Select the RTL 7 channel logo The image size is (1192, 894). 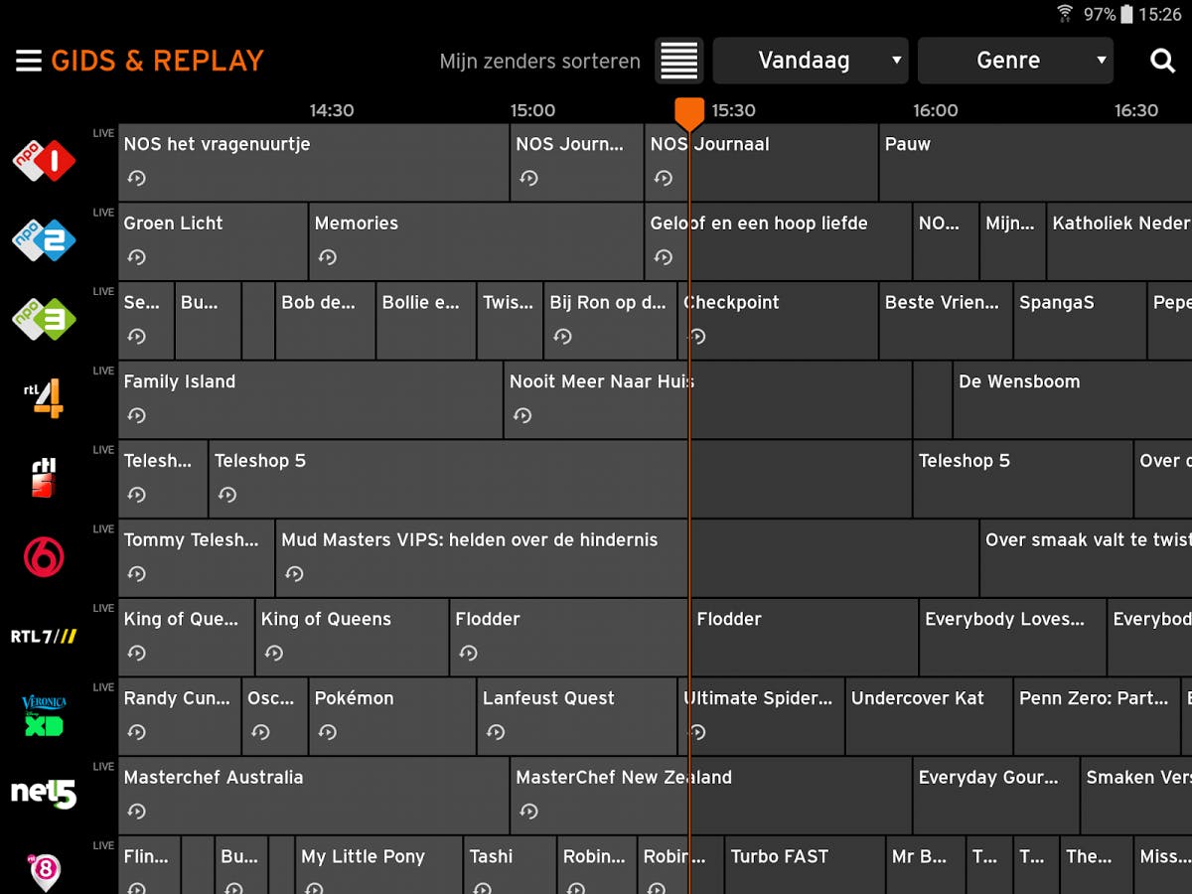44,637
